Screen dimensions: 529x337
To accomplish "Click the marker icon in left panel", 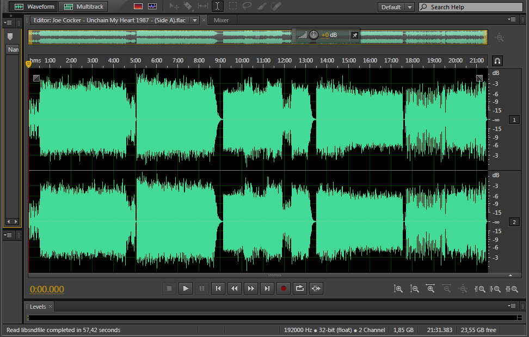I will coord(10,36).
